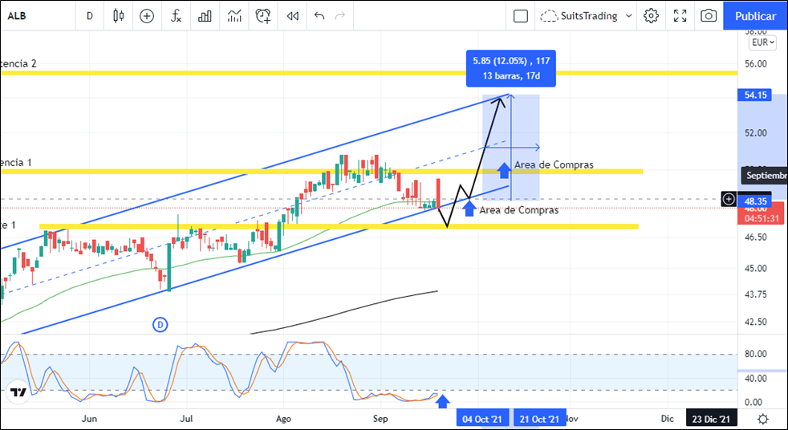Image resolution: width=788 pixels, height=430 pixels.
Task: Click the D dividend marker on chart
Action: pyautogui.click(x=160, y=324)
